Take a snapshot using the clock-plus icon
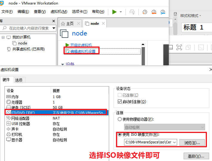 pyautogui.click(x=145, y=12)
